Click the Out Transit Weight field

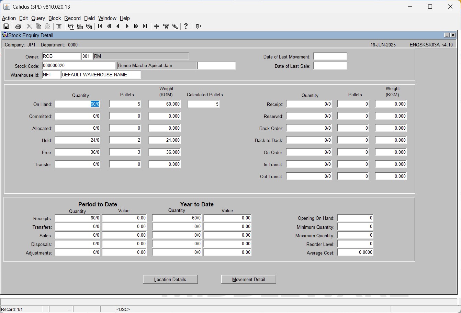tap(391, 176)
